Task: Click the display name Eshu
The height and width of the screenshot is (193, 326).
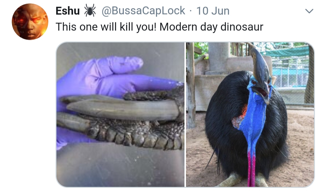Action: (68, 11)
